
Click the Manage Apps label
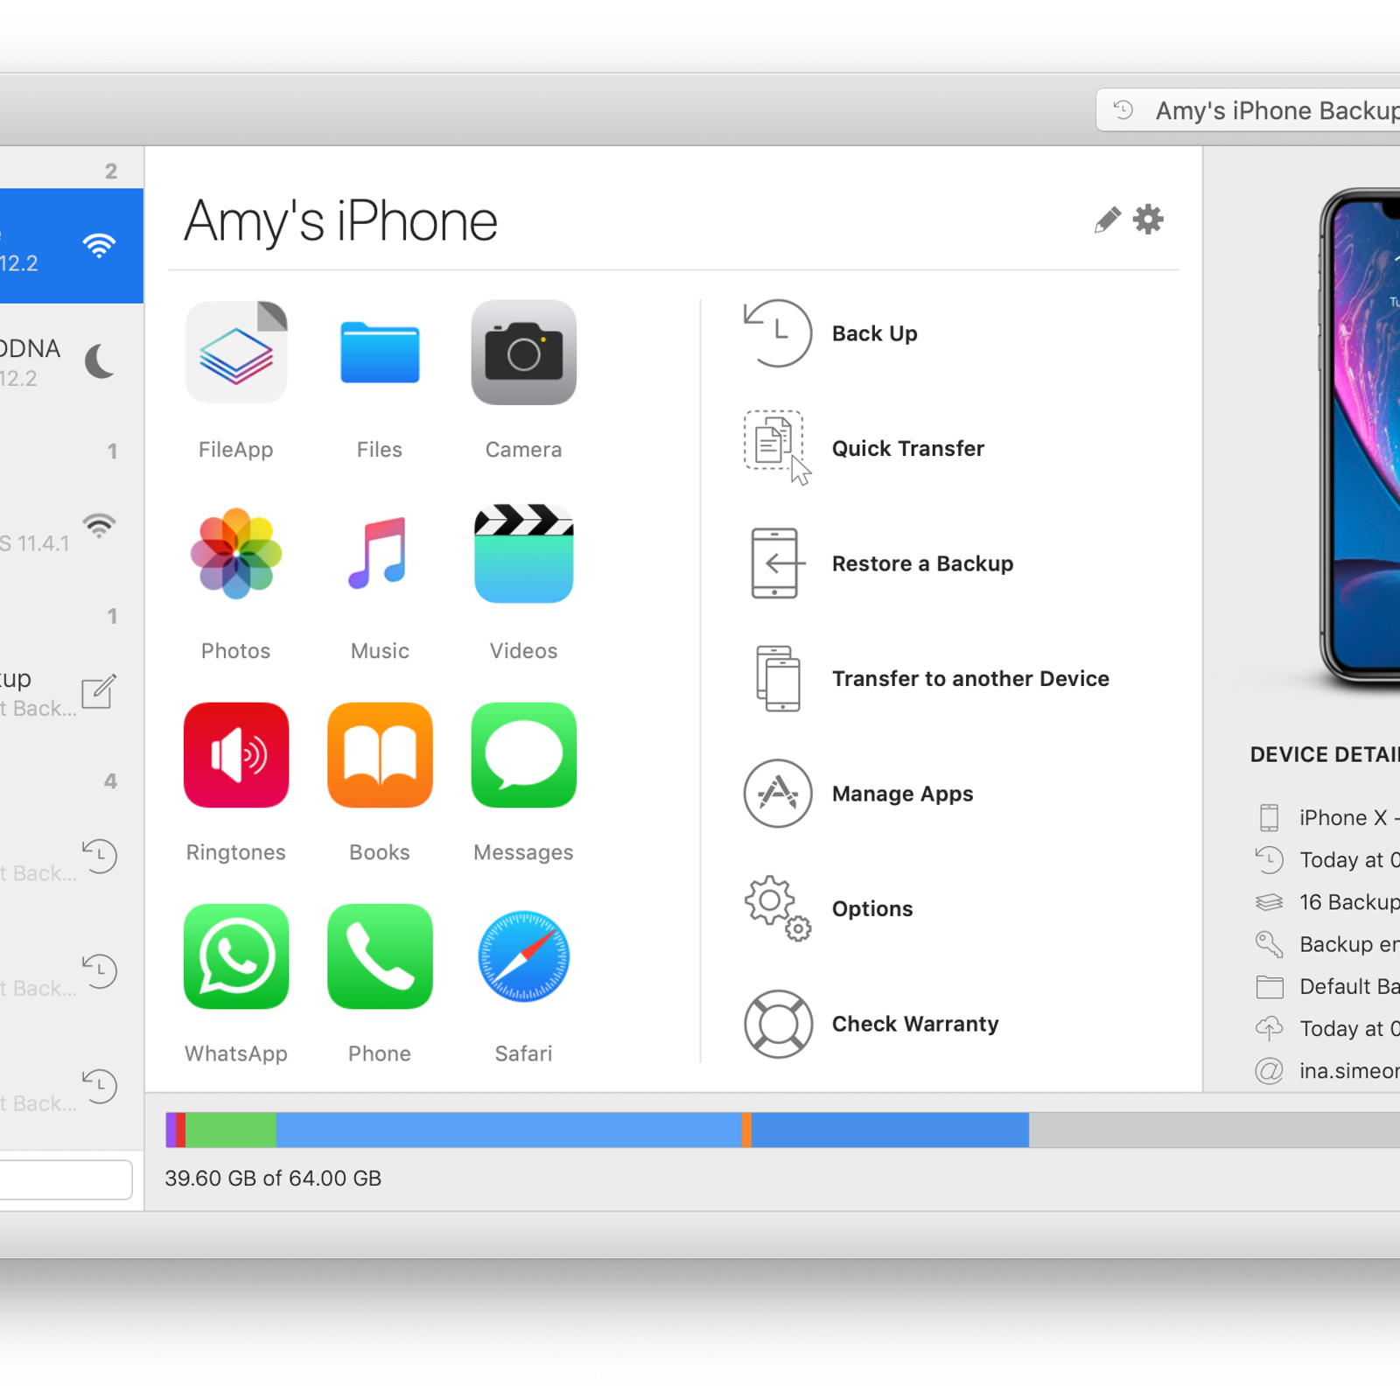pyautogui.click(x=902, y=794)
